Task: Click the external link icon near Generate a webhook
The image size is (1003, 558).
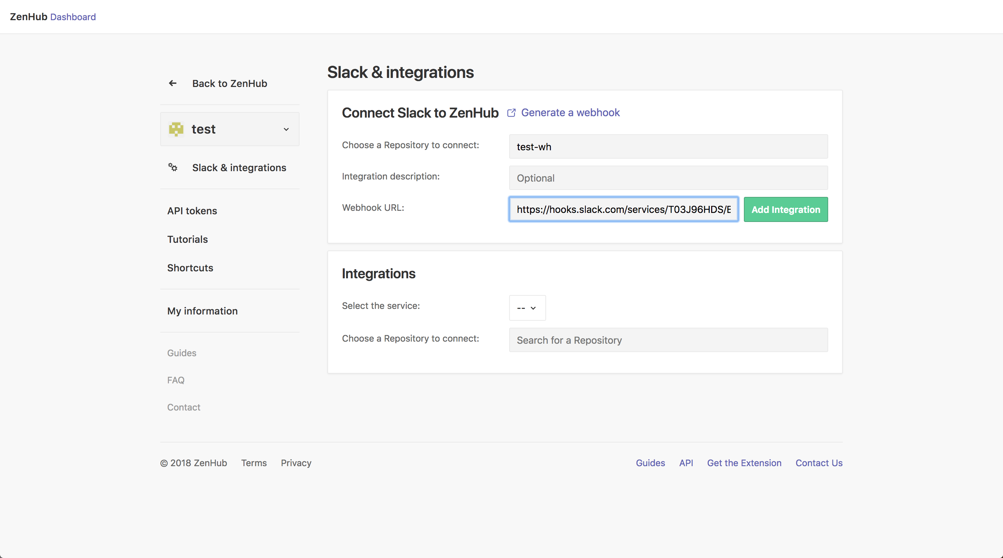Action: coord(511,113)
